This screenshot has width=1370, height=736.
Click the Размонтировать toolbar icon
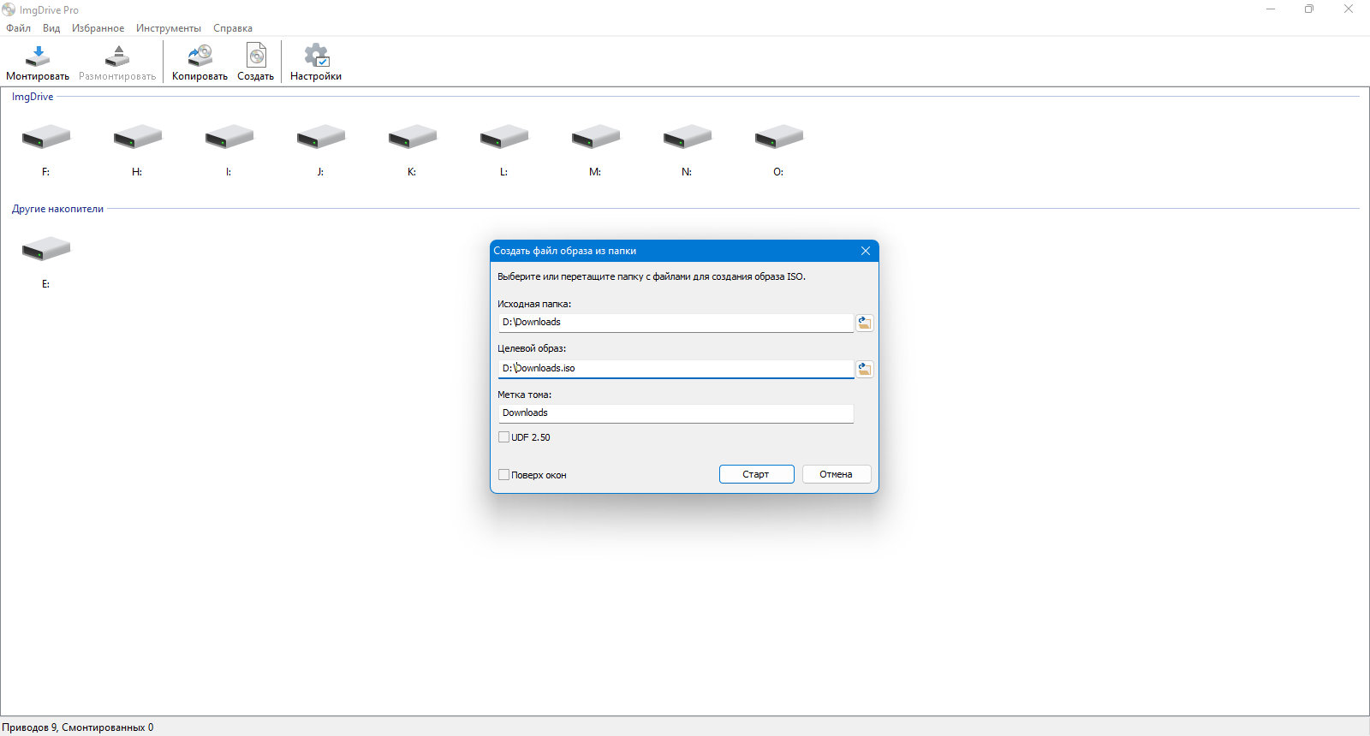(117, 56)
